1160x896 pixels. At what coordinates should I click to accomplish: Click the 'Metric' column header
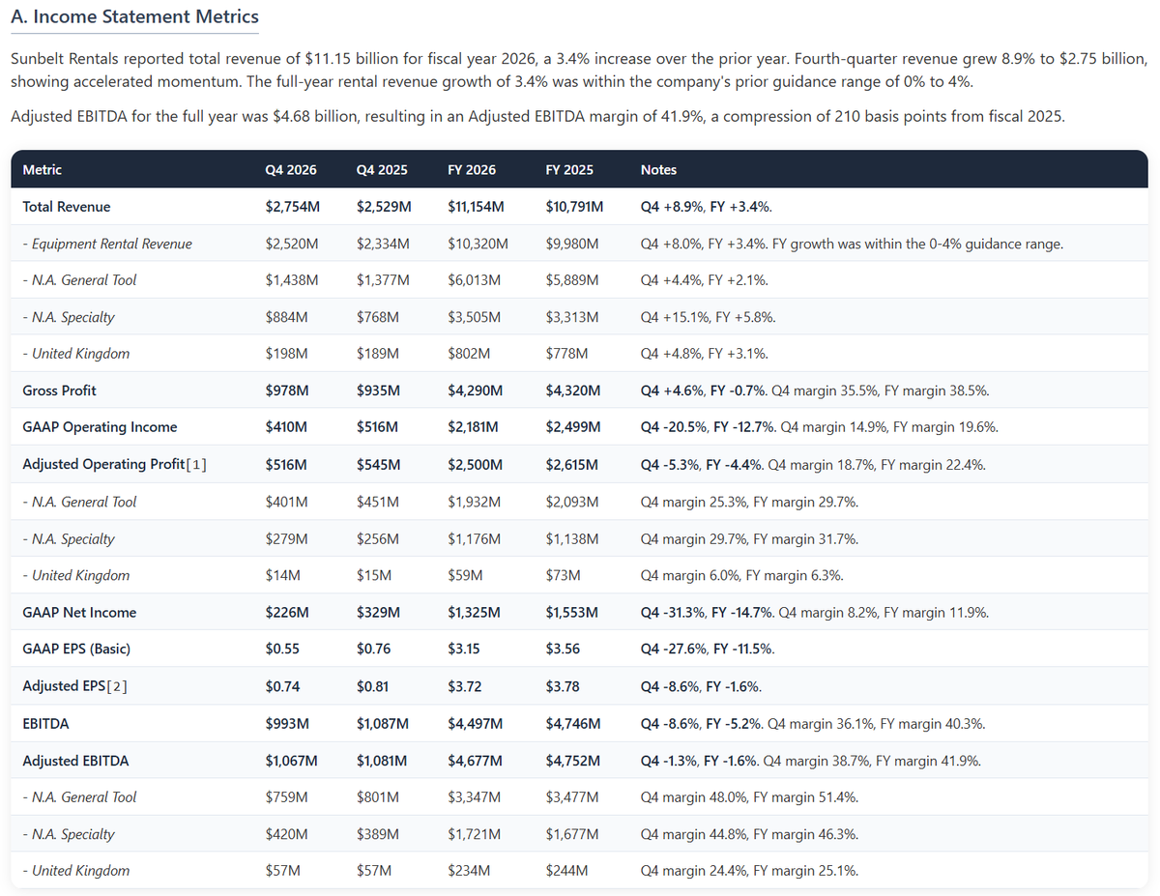(42, 169)
